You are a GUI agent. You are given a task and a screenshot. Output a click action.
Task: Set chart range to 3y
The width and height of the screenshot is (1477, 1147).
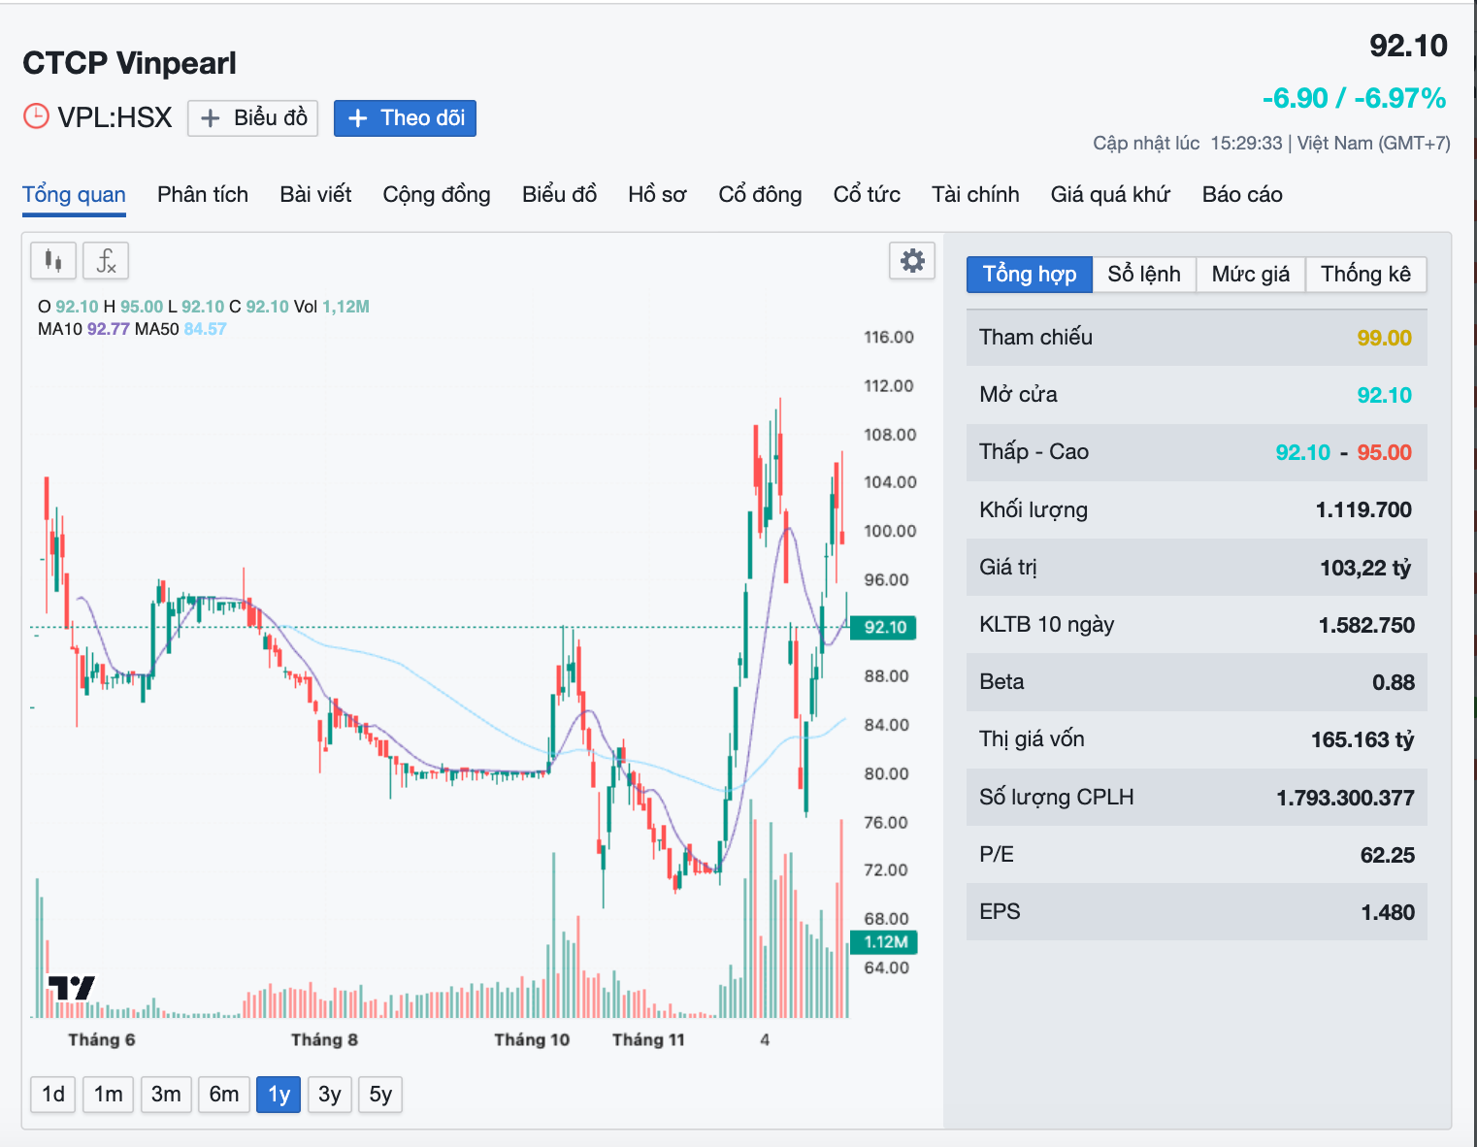[330, 1095]
